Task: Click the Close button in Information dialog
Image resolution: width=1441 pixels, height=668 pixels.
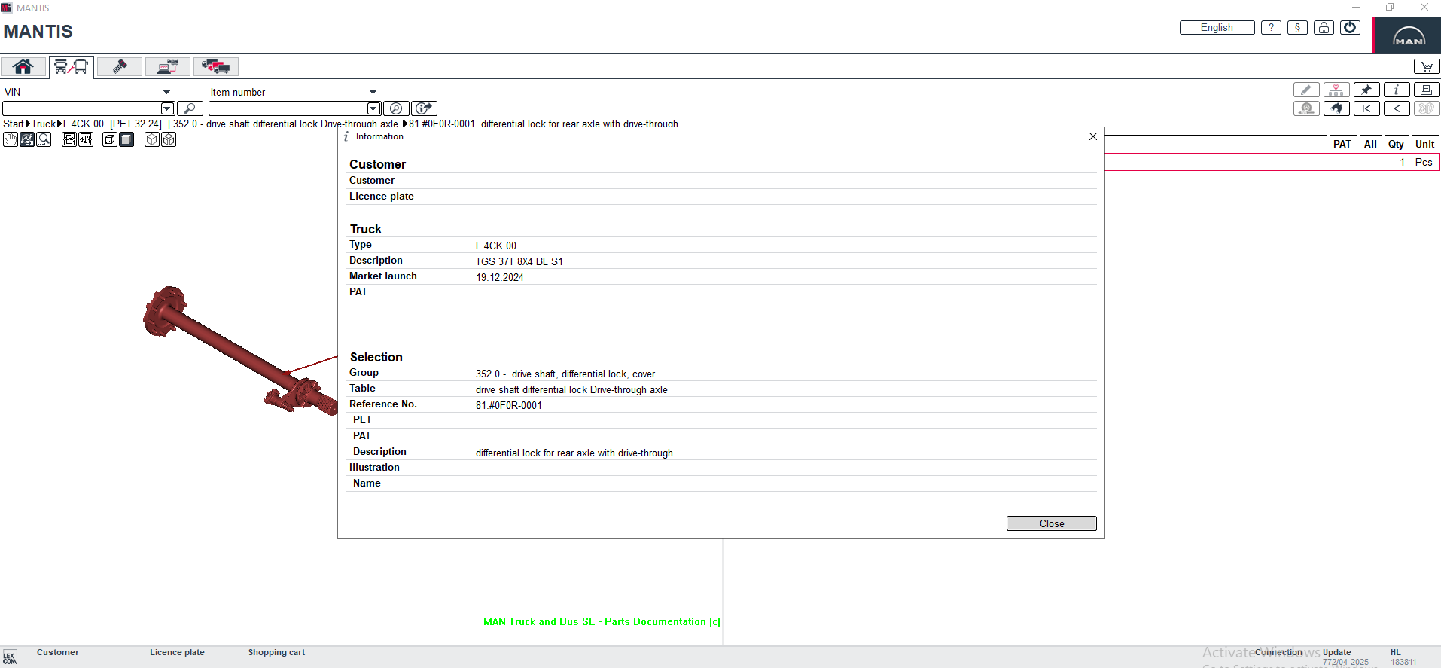Action: (1051, 523)
